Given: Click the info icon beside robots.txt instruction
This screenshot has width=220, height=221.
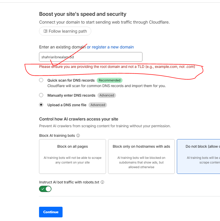Looking at the screenshot, I should (102, 182).
